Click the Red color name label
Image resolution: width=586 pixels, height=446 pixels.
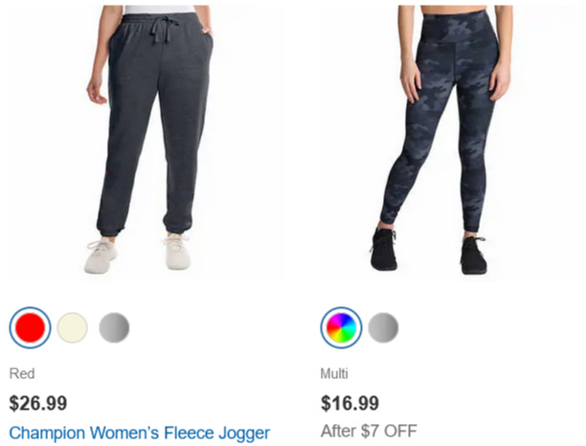point(22,373)
